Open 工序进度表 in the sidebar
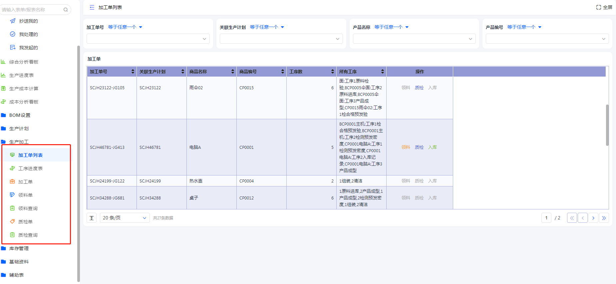This screenshot has width=616, height=284. [x=30, y=168]
